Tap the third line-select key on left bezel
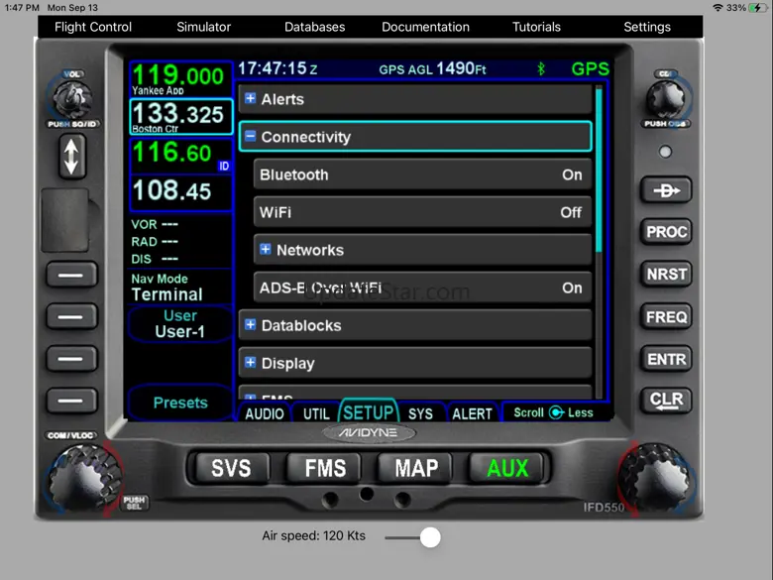Image resolution: width=773 pixels, height=580 pixels. tap(71, 359)
